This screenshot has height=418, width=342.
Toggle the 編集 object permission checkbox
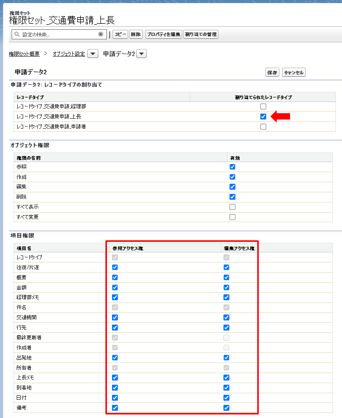[x=232, y=187]
